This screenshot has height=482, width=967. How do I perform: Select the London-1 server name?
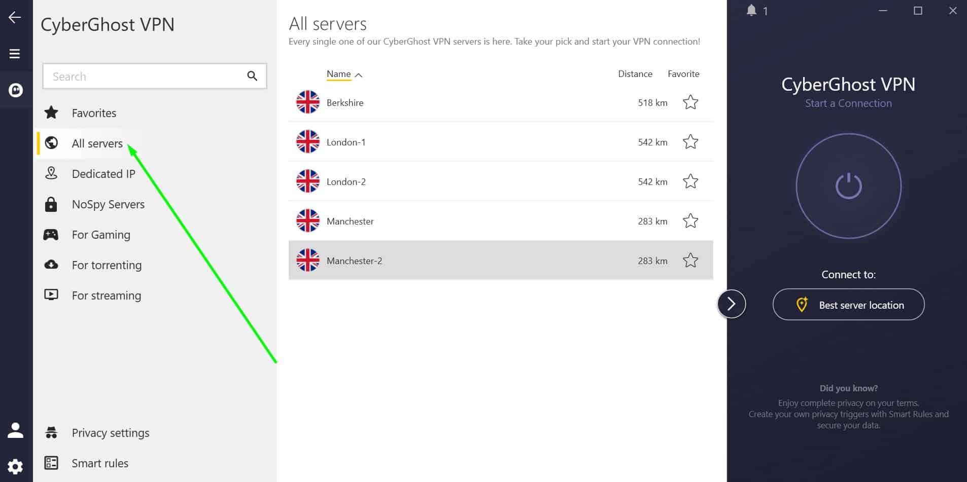pyautogui.click(x=346, y=142)
